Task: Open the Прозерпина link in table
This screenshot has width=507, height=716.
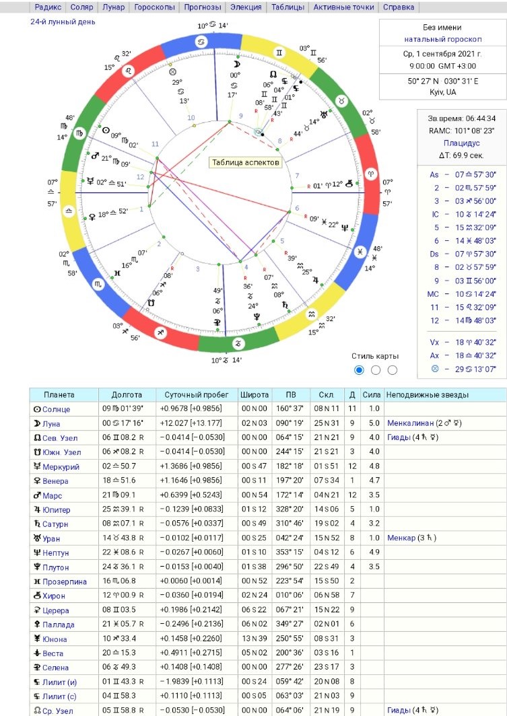Action: coord(65,581)
